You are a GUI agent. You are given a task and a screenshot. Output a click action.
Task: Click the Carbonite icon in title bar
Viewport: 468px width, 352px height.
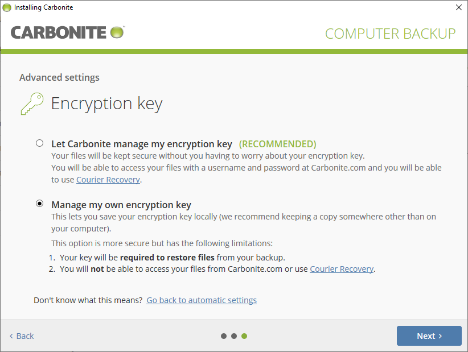coord(7,7)
